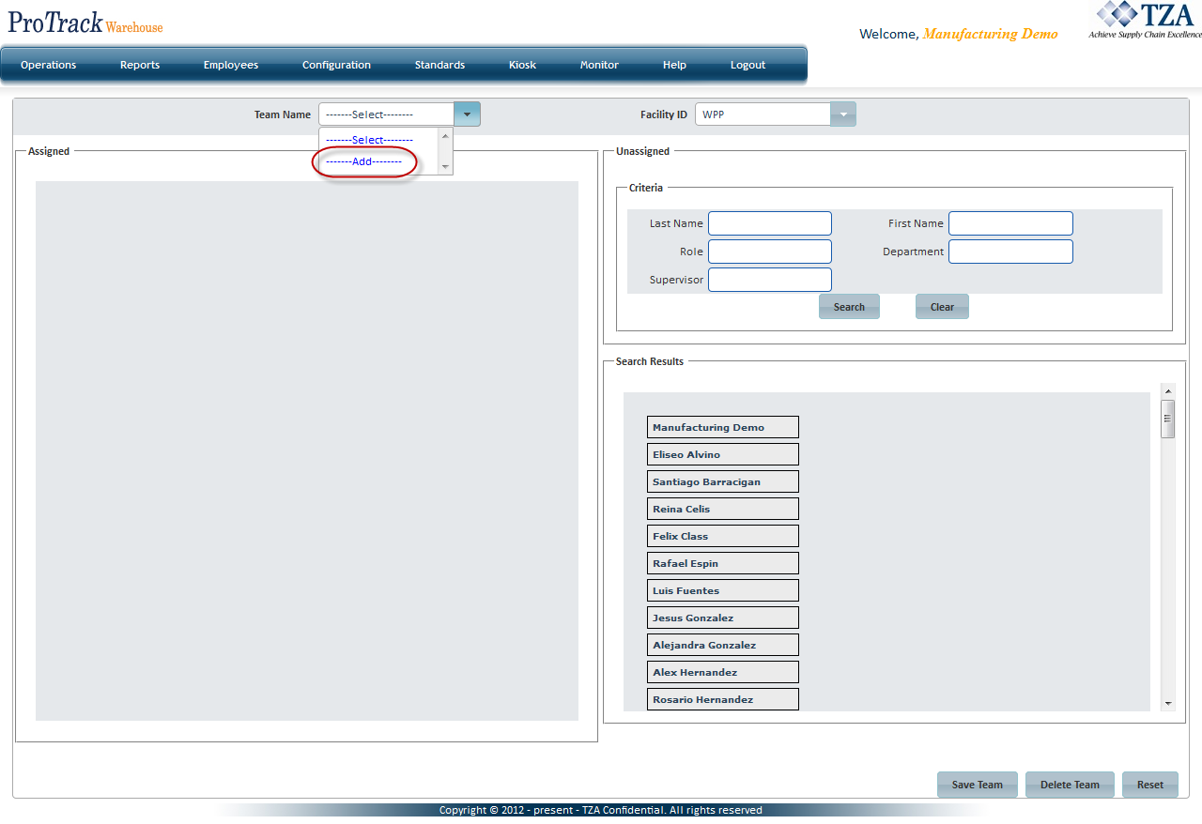
Task: Click the Clear button
Action: pos(942,307)
